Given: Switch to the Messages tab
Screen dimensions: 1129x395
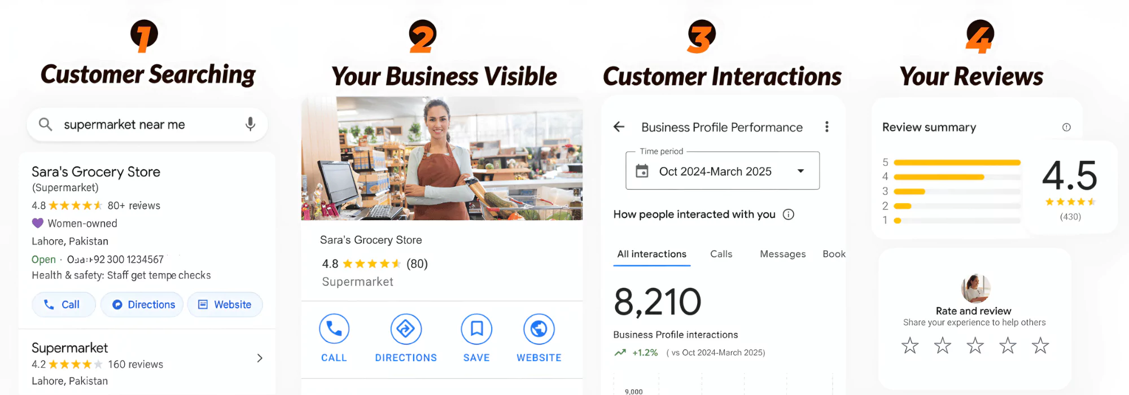Looking at the screenshot, I should (x=782, y=254).
